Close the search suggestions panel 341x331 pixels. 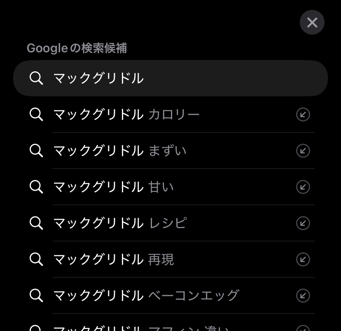312,22
